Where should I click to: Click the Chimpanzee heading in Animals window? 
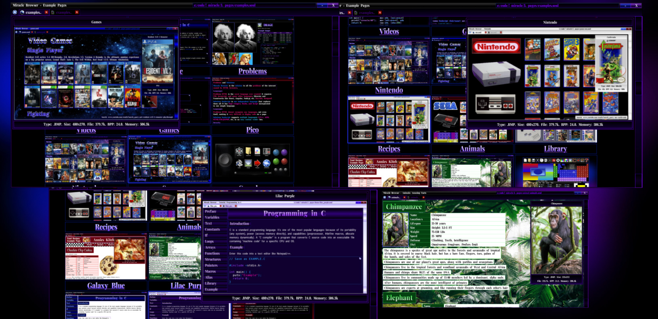[404, 207]
